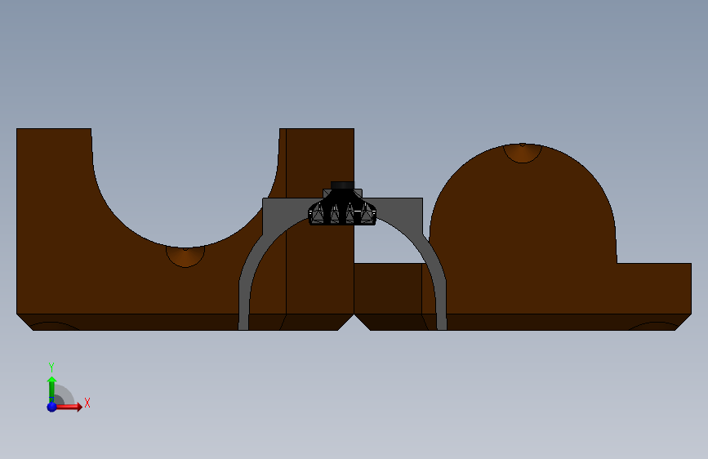708x459 pixels.
Task: Click the blue Z axis ball of the triad
Action: click(x=51, y=407)
